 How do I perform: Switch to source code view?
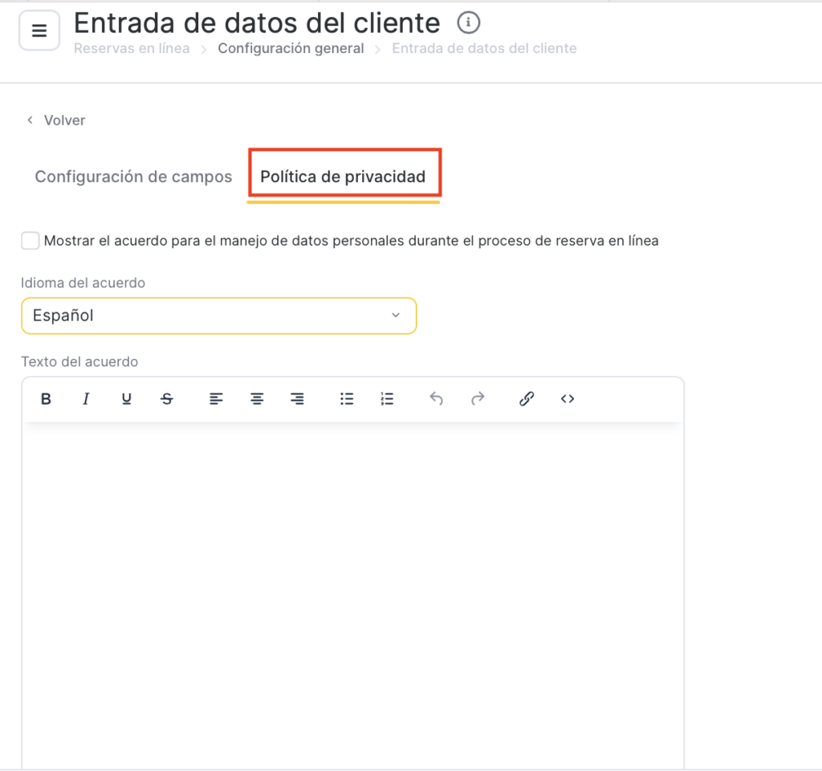coord(568,399)
